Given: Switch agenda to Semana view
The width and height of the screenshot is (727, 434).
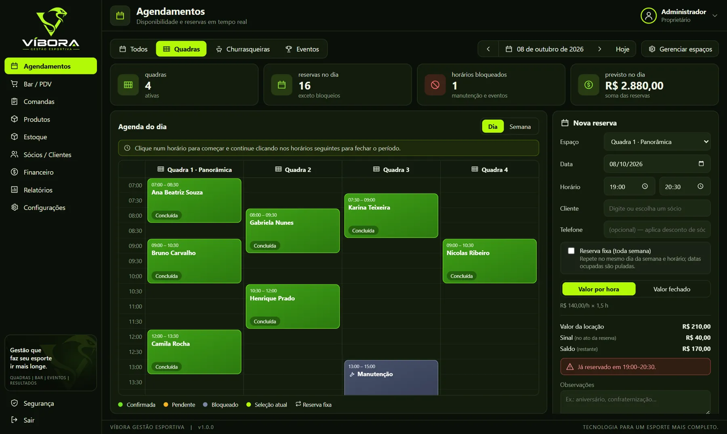Looking at the screenshot, I should (520, 126).
